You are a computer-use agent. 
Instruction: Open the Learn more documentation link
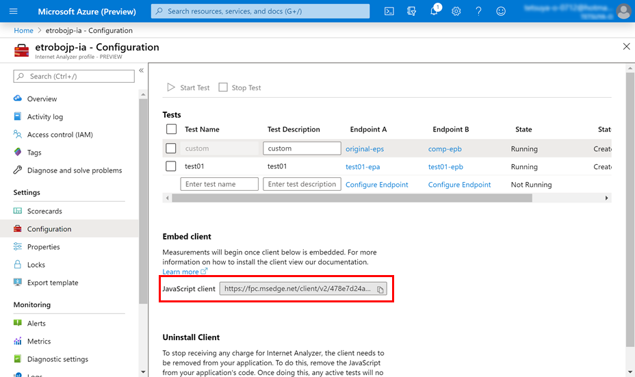click(x=181, y=272)
